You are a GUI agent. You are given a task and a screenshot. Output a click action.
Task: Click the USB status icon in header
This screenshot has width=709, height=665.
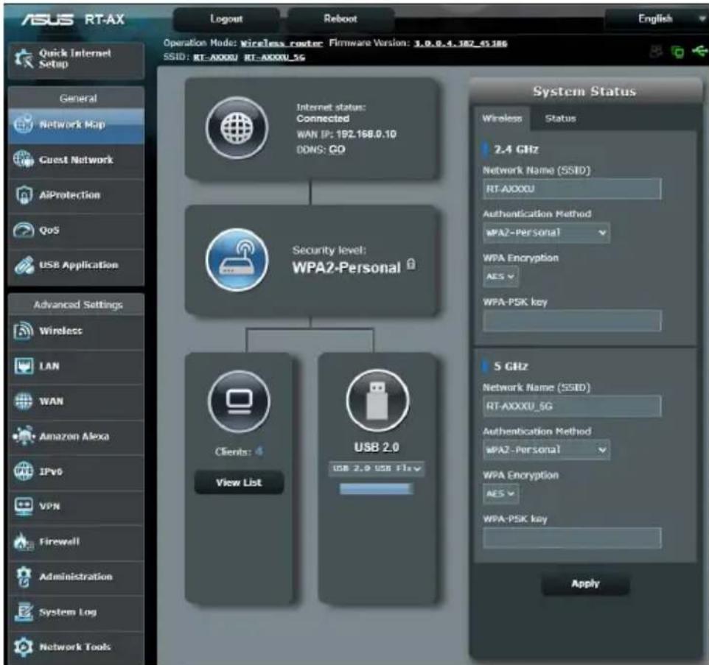(699, 52)
